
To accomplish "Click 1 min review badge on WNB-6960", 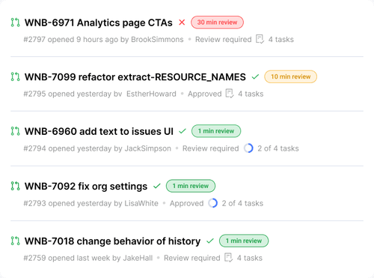I will (x=216, y=131).
